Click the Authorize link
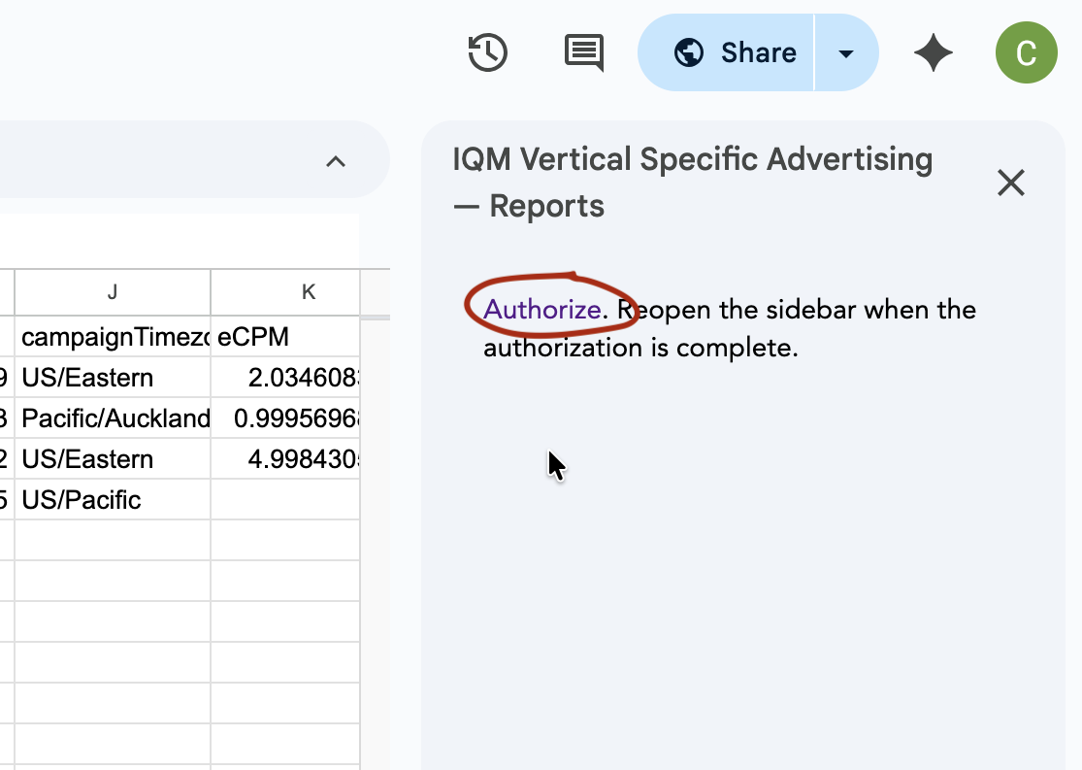The image size is (1082, 770). (541, 310)
